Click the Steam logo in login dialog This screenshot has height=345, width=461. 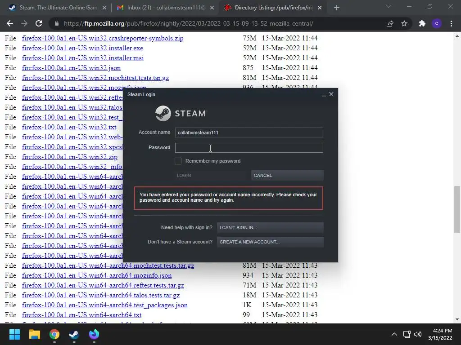pos(181,113)
